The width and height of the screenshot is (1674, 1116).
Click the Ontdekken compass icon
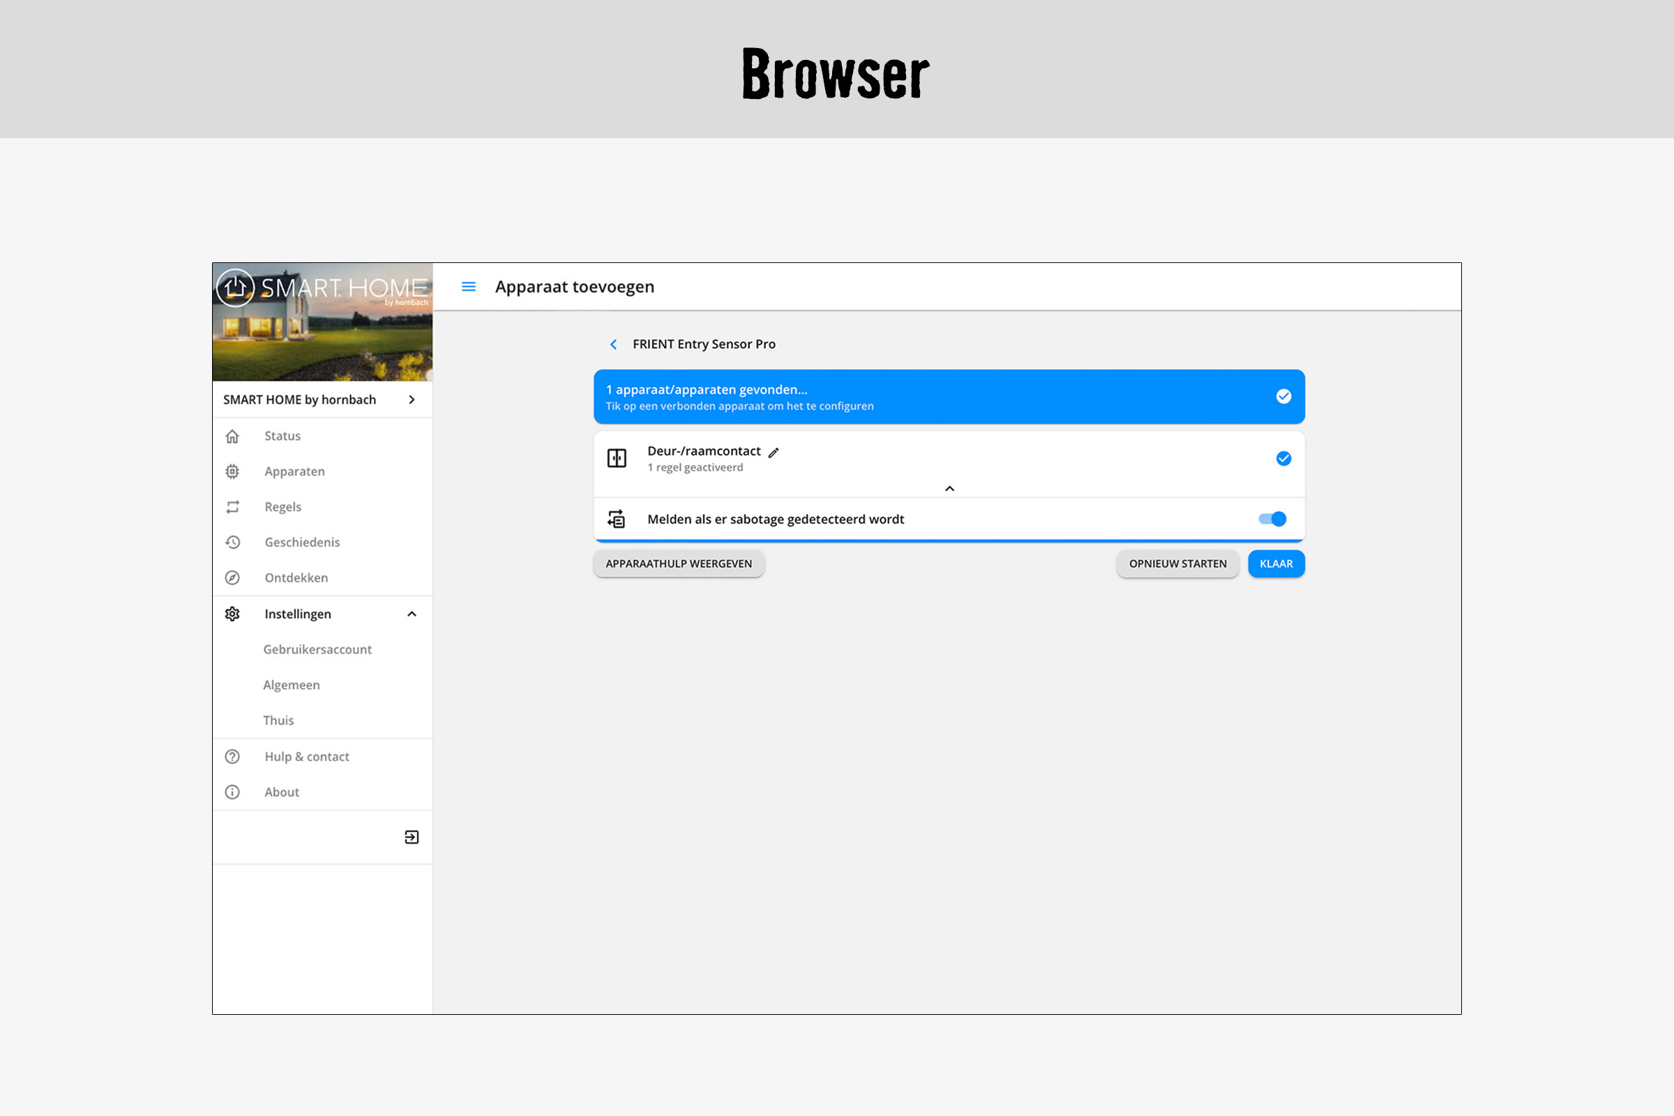(x=232, y=578)
